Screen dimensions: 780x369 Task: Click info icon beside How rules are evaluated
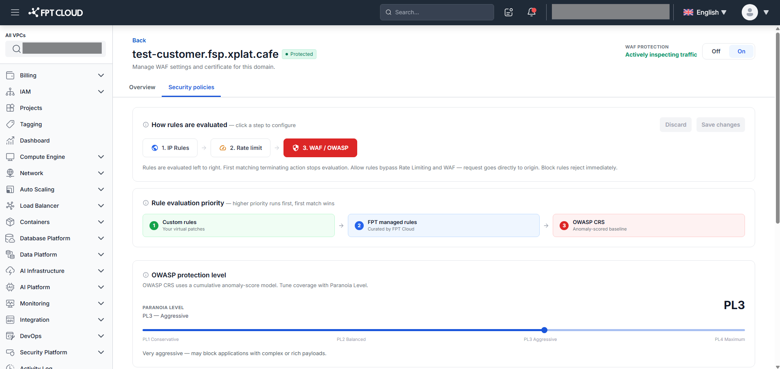tap(146, 125)
